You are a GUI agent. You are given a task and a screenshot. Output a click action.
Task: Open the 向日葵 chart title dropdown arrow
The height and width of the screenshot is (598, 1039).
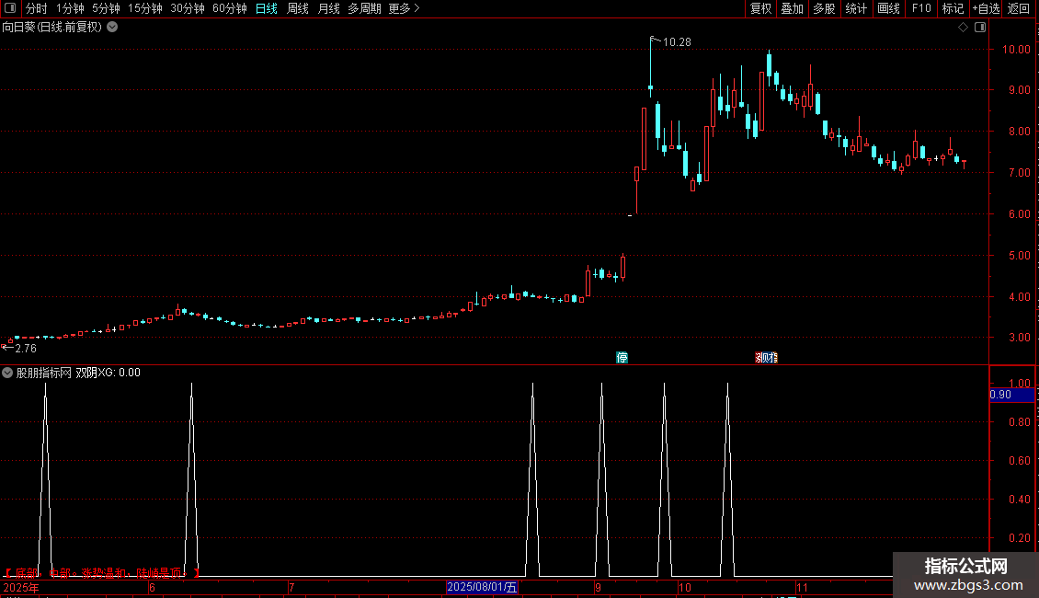(x=112, y=28)
